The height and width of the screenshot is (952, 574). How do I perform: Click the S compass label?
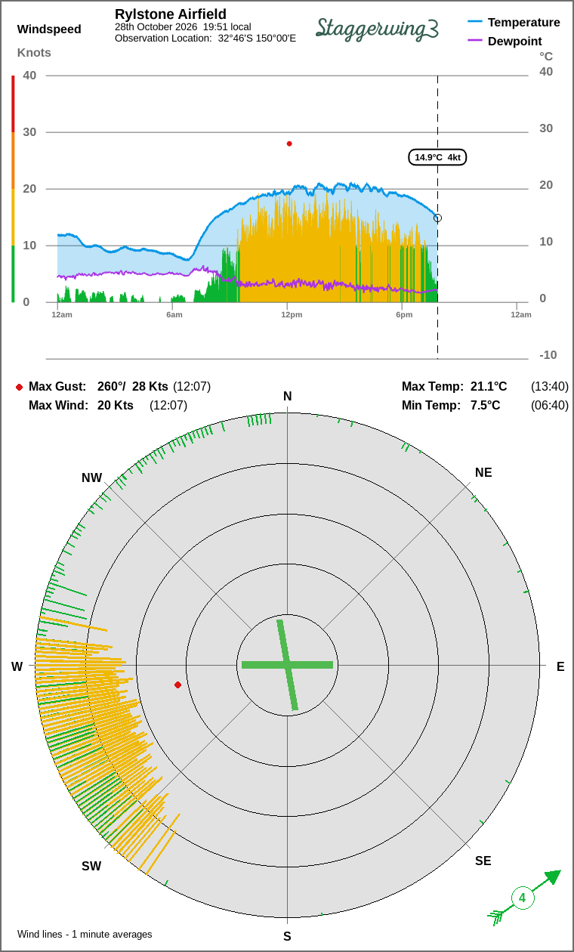287,936
